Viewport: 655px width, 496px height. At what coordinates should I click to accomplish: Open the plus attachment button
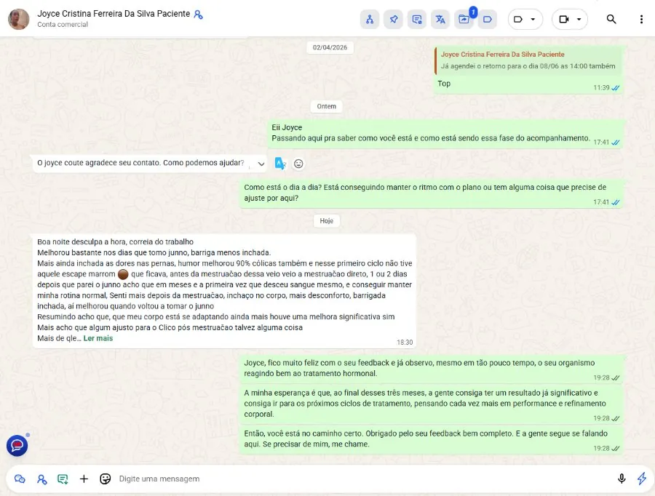coord(84,479)
